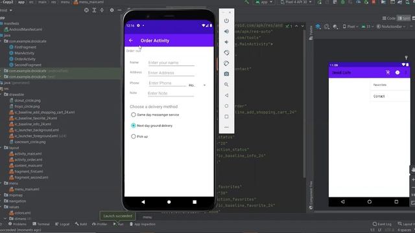Open Profiler tool window tab
This screenshot has height=233, width=415.
[100, 224]
